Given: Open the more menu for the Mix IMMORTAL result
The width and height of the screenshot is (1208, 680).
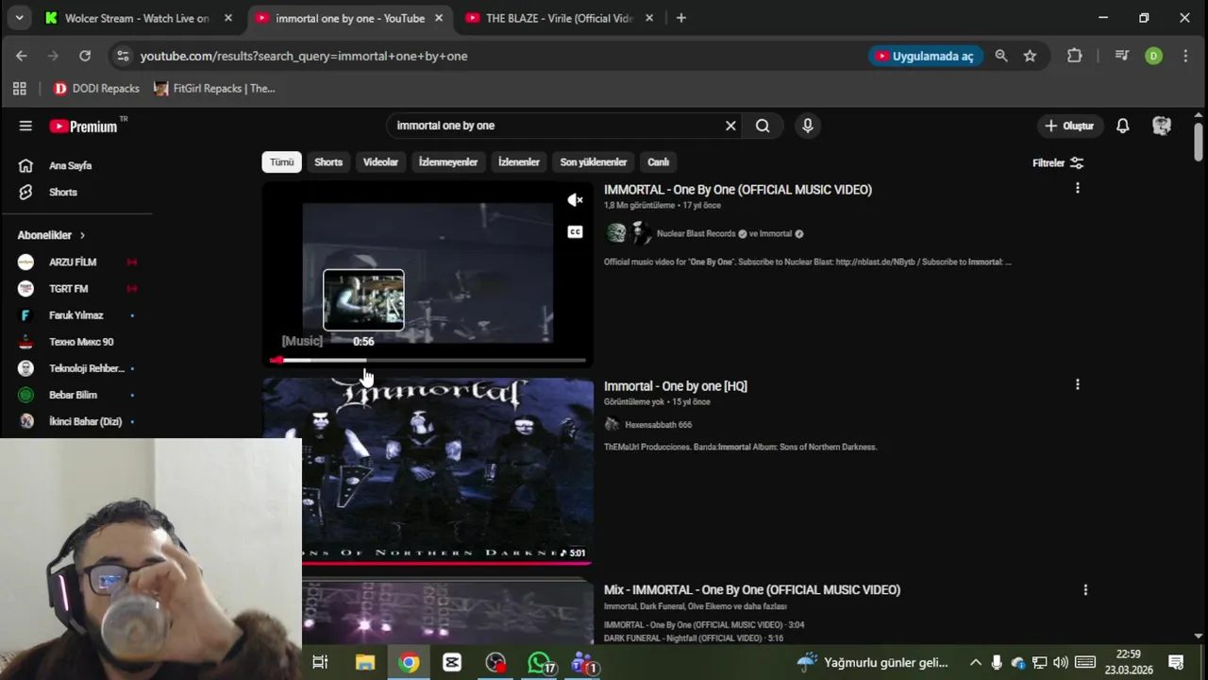Looking at the screenshot, I should pyautogui.click(x=1085, y=589).
